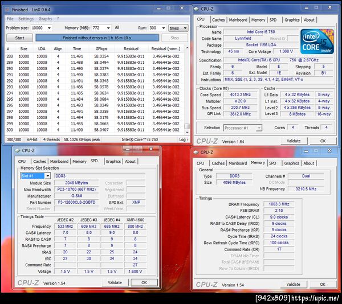
Task: Select Caches tab in the SPD CPU-Z window
Action: 39,161
